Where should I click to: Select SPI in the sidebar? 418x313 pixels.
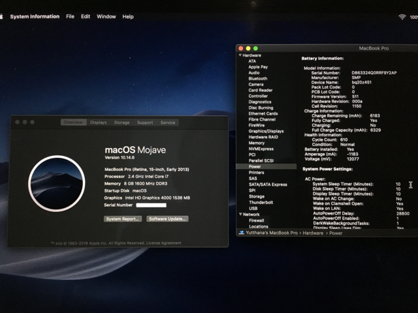click(x=252, y=190)
